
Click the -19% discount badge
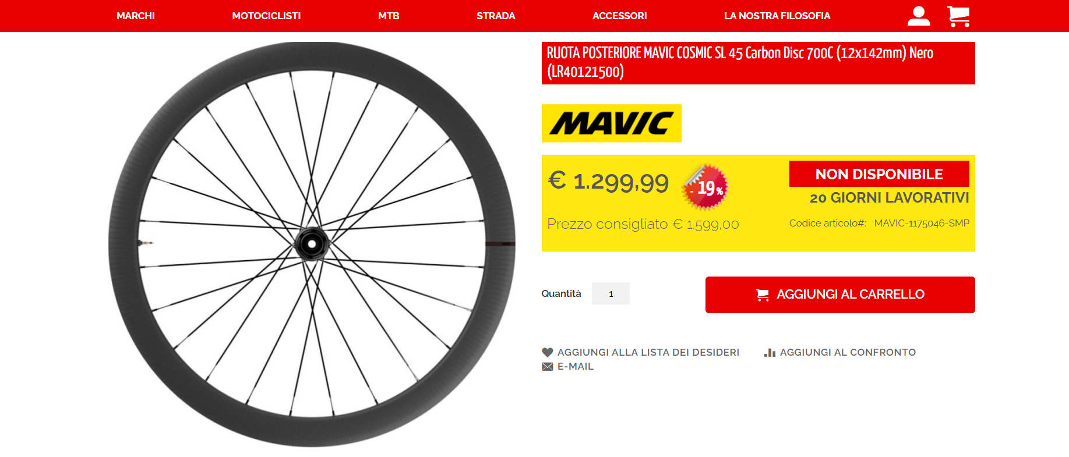pos(706,186)
